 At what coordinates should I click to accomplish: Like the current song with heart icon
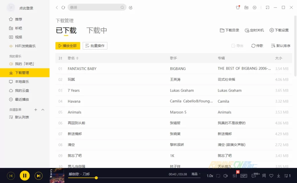tap(271, 176)
